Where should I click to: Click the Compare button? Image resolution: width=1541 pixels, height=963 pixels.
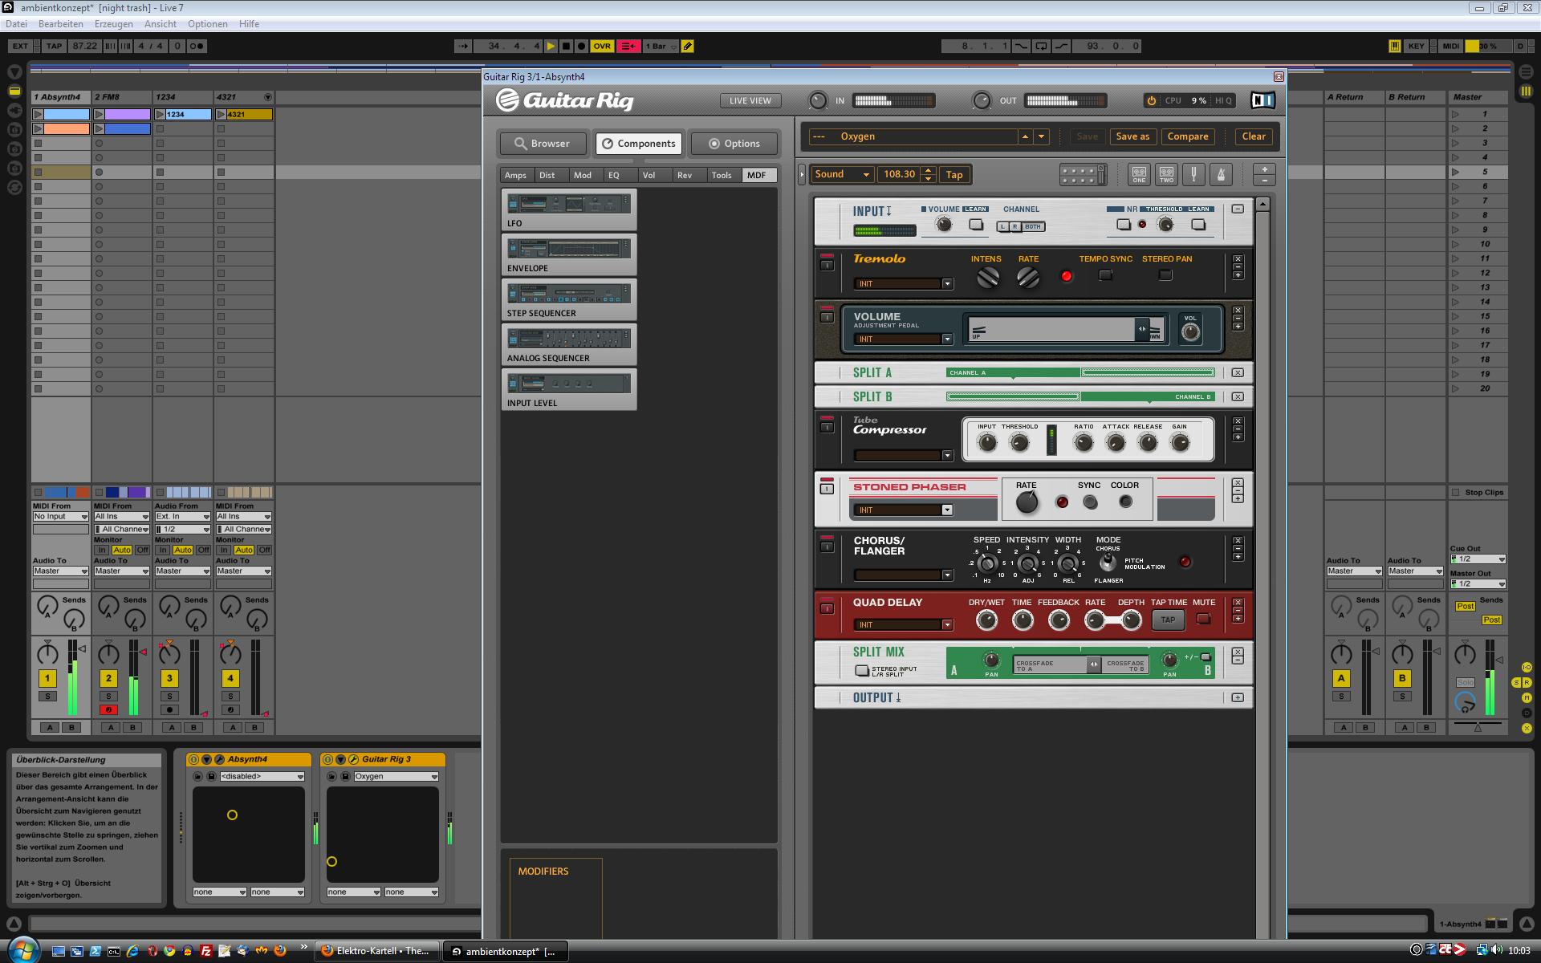[1188, 136]
